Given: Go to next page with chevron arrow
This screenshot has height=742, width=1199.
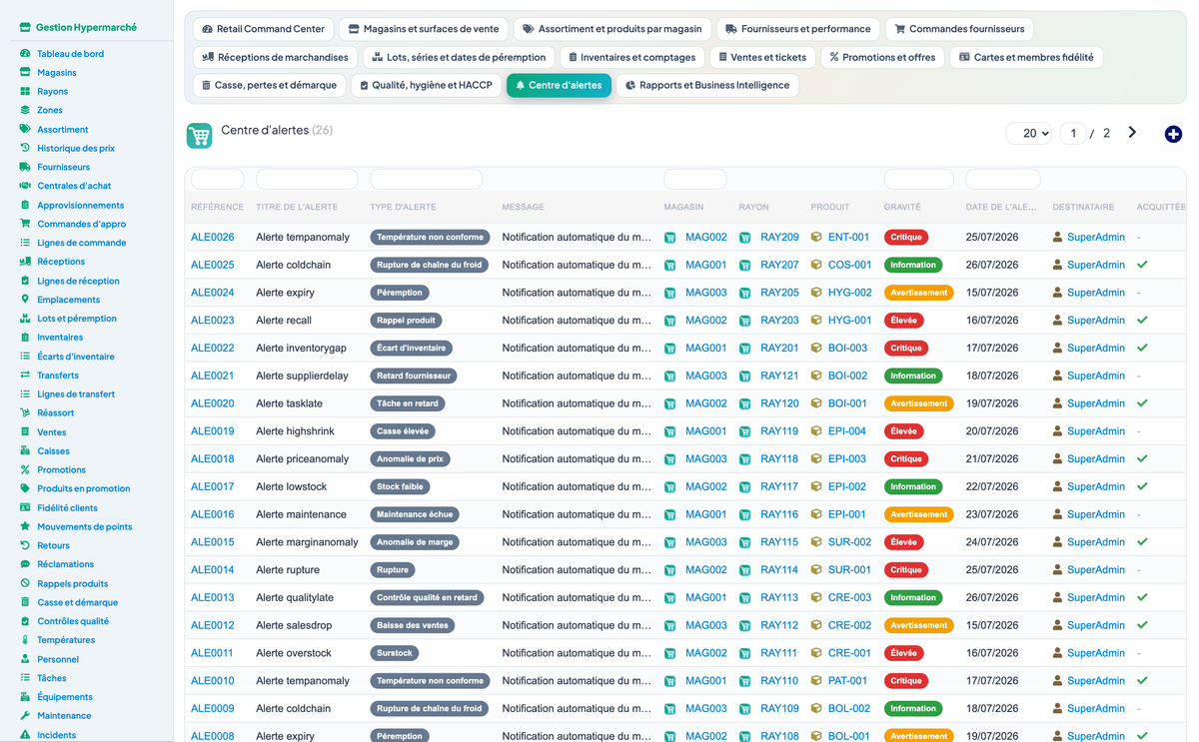Looking at the screenshot, I should point(1132,132).
